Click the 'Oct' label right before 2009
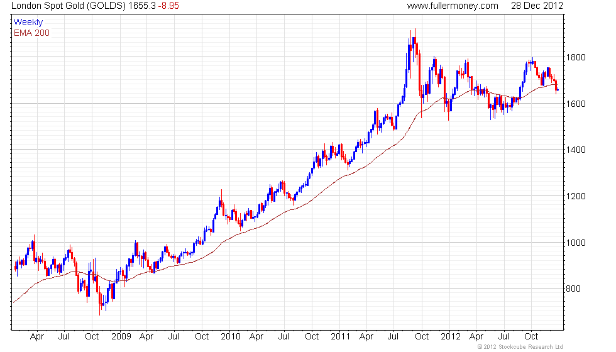 pos(92,336)
